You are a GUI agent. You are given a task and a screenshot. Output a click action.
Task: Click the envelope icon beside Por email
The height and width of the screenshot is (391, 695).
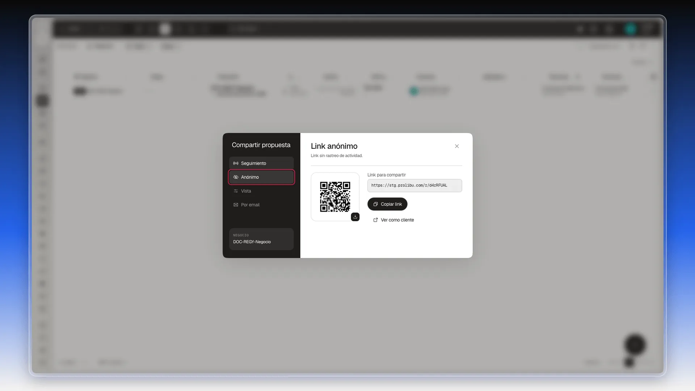[236, 205]
